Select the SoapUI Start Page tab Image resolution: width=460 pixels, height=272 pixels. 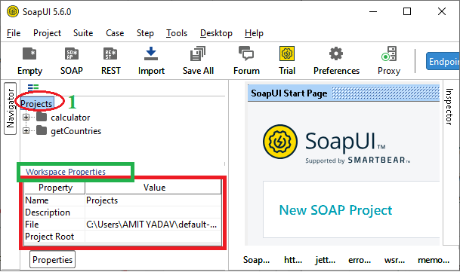[x=289, y=93]
